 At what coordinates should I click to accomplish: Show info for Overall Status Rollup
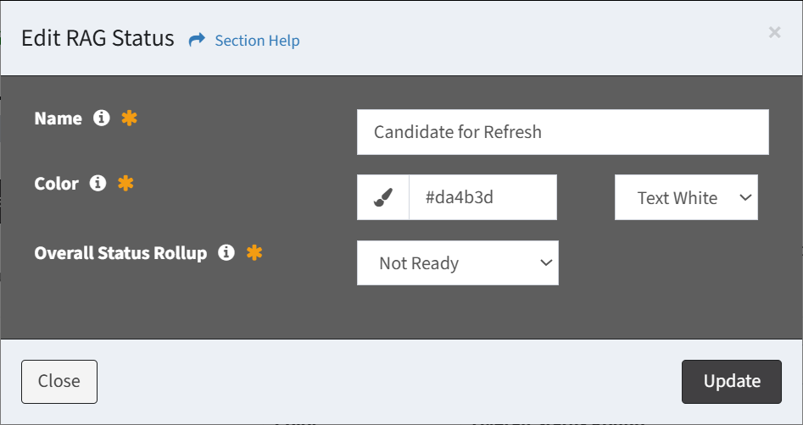pyautogui.click(x=226, y=252)
